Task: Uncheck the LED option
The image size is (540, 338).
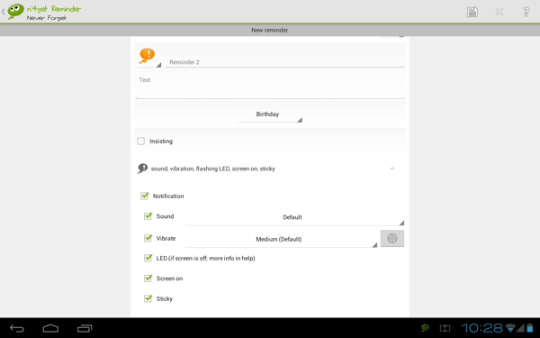Action: [x=148, y=258]
